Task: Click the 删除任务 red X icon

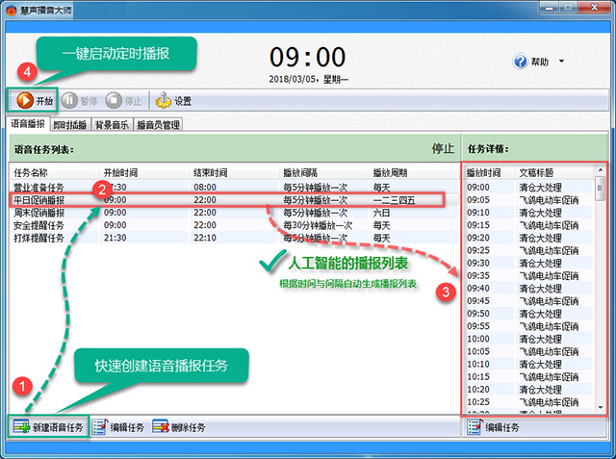Action: (x=161, y=426)
